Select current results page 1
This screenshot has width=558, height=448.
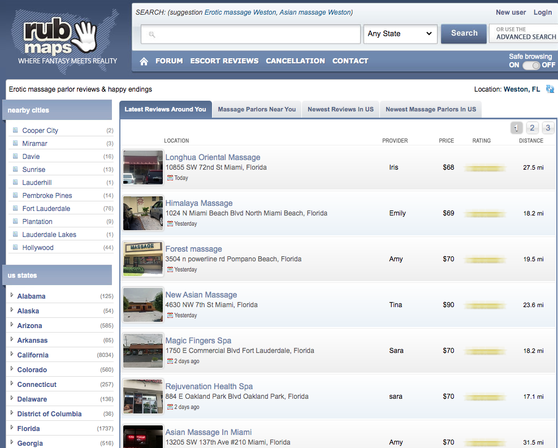[x=516, y=127]
